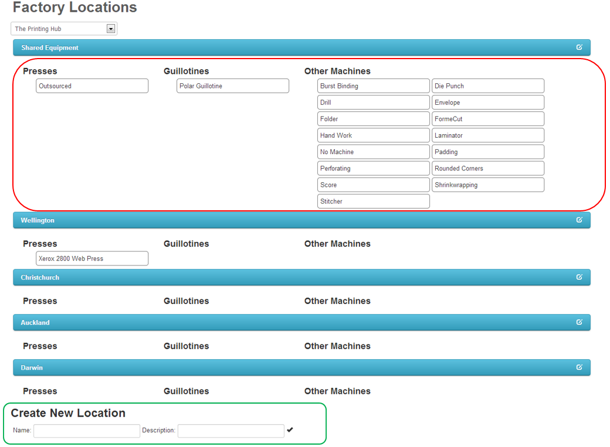
Task: Select the Die Punch machine
Action: point(488,86)
